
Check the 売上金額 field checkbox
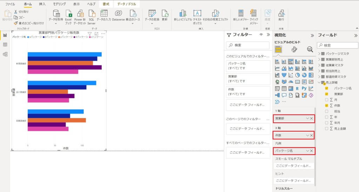coord(326,129)
